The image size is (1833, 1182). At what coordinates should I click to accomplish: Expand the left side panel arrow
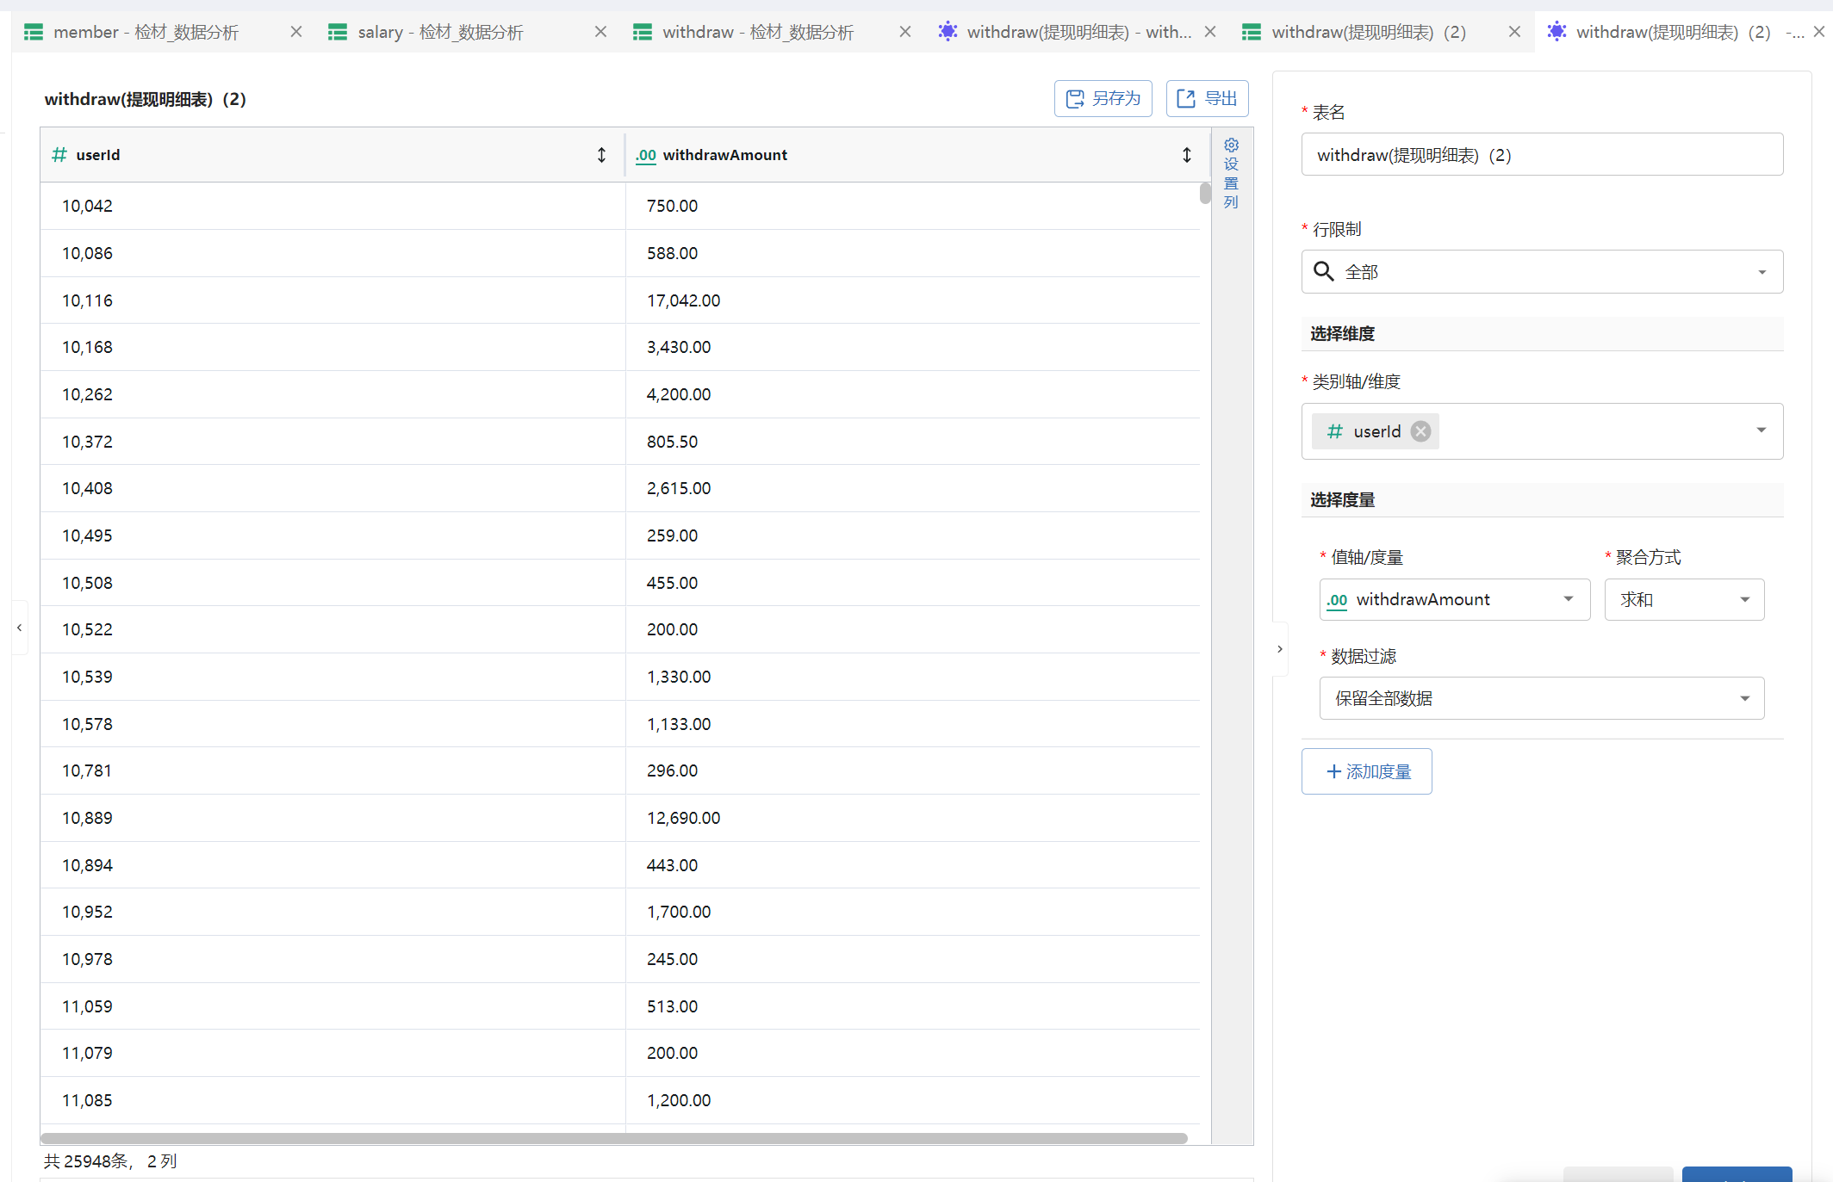click(x=19, y=628)
